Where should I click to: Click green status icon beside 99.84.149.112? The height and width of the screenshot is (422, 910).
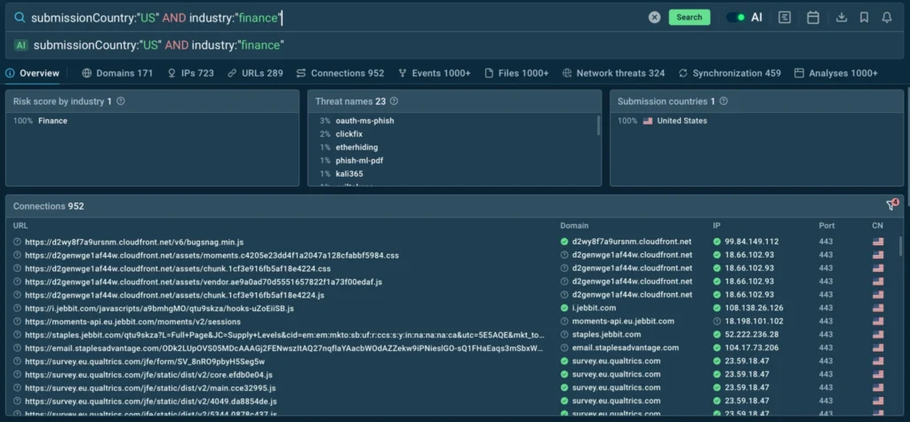(717, 242)
